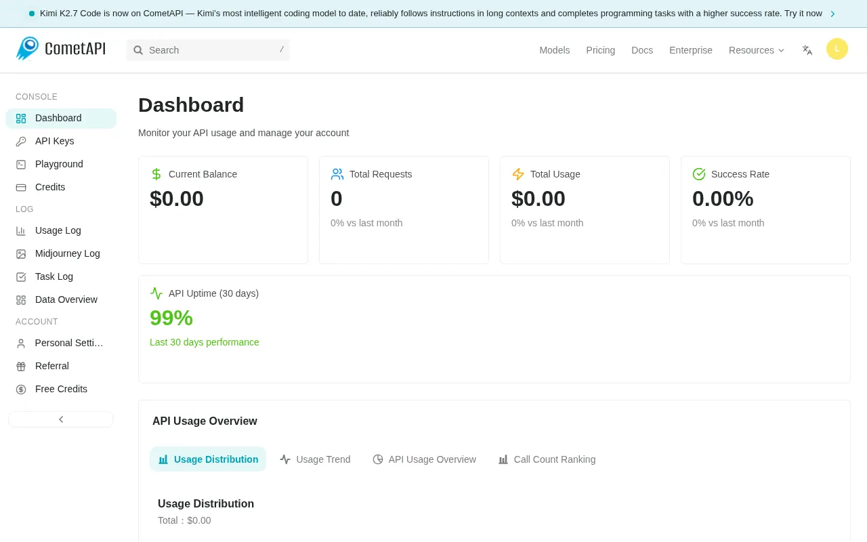The image size is (867, 542).
Task: Click the magnifier icon in the search box
Action: pos(138,50)
